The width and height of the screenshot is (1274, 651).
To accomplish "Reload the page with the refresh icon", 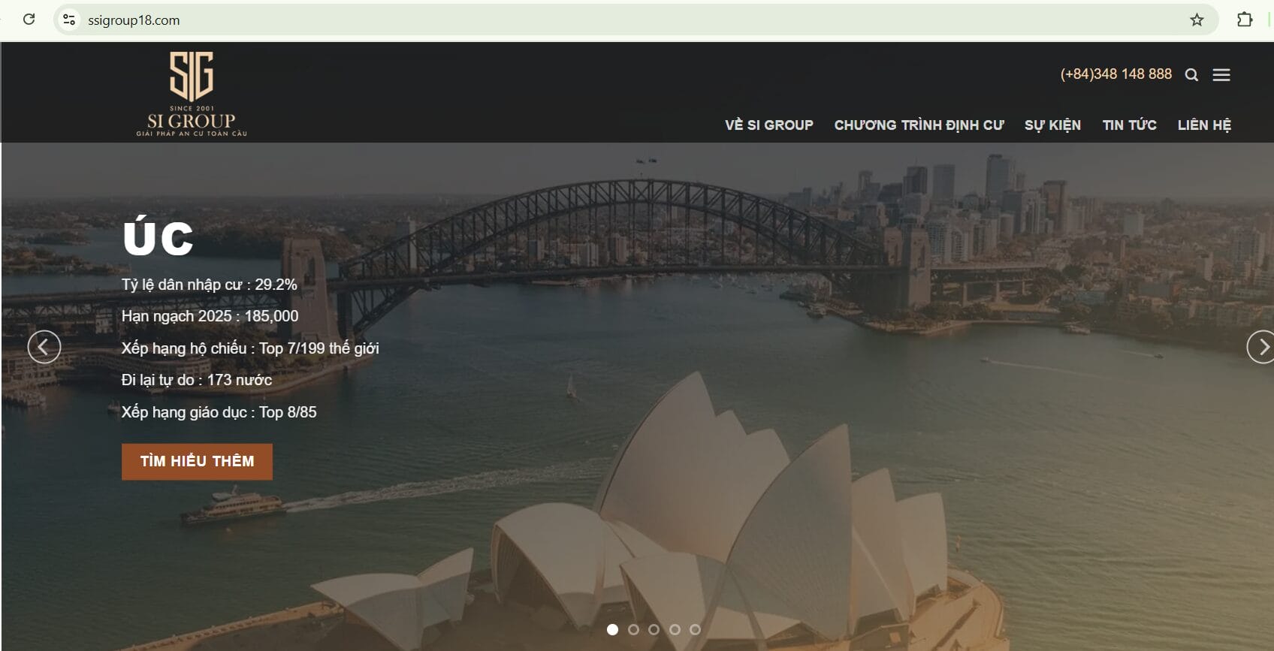I will tap(29, 20).
